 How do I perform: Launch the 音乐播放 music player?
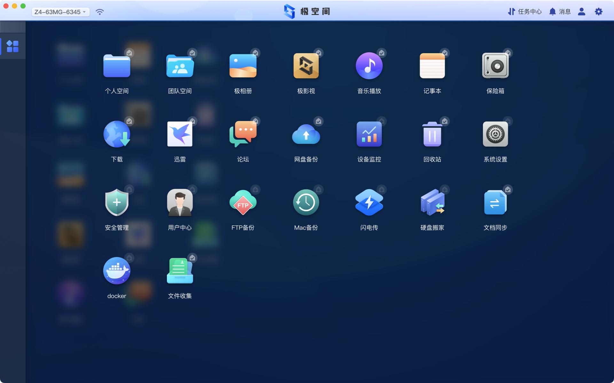369,66
